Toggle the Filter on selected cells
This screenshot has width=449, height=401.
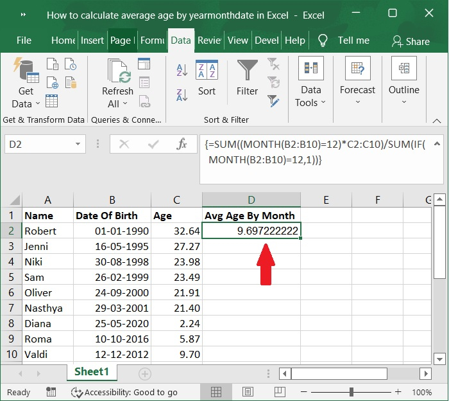click(x=247, y=78)
